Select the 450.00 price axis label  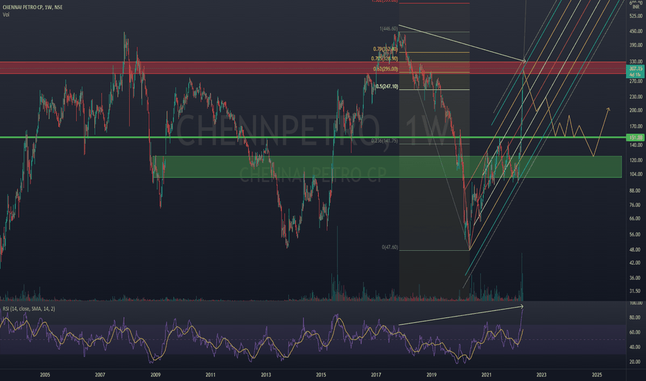[636, 31]
